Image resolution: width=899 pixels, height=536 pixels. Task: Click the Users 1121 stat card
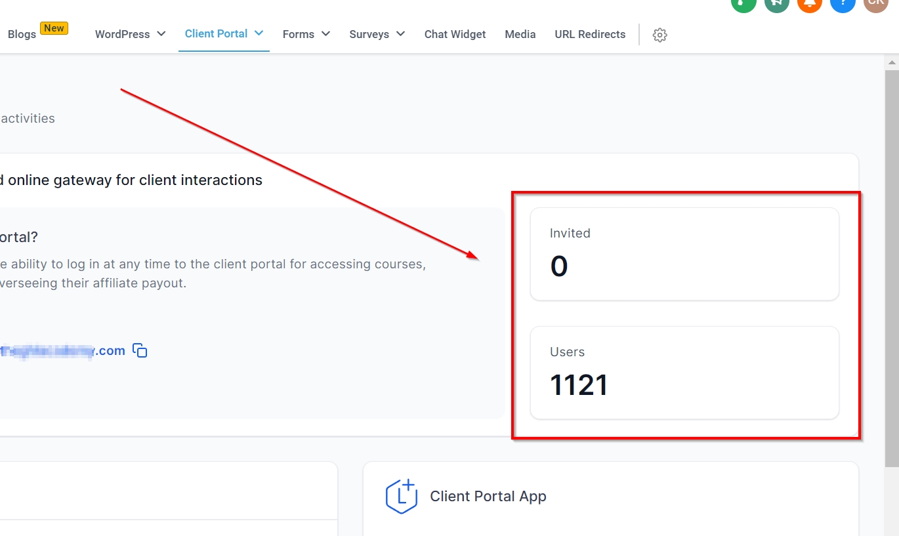684,373
